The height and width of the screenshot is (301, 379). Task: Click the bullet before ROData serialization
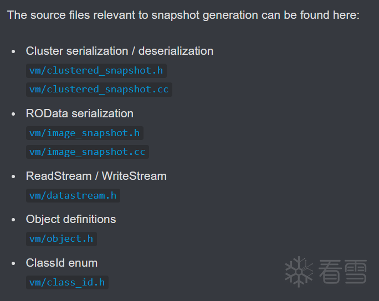coord(13,114)
